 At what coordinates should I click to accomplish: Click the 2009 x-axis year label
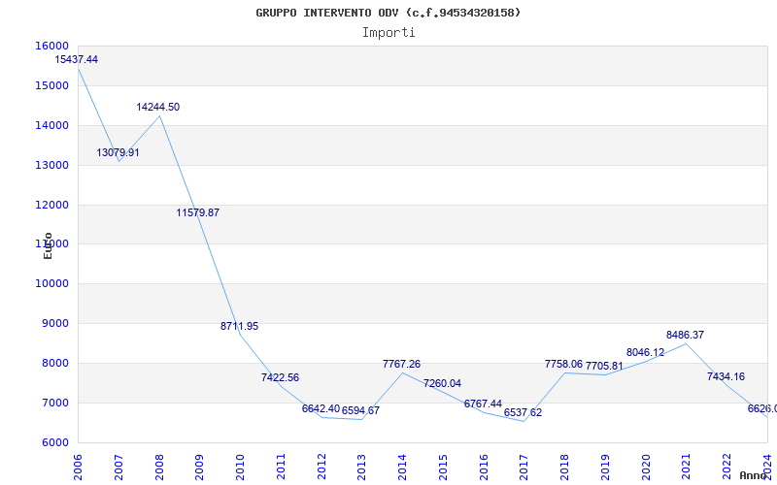(x=200, y=467)
